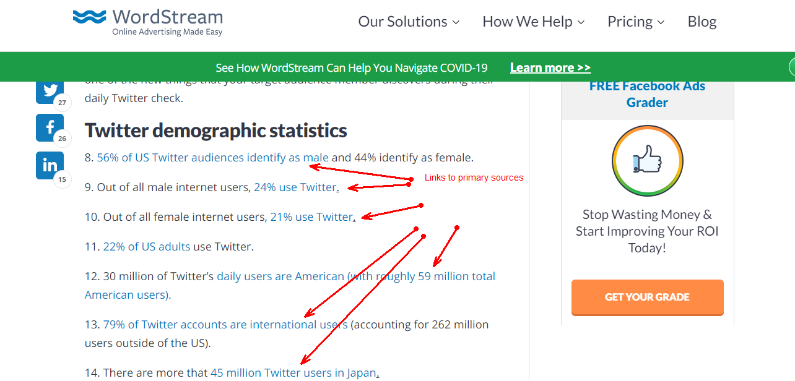This screenshot has height=381, width=795.
Task: Click the LinkedIn share icon
Action: tap(50, 165)
